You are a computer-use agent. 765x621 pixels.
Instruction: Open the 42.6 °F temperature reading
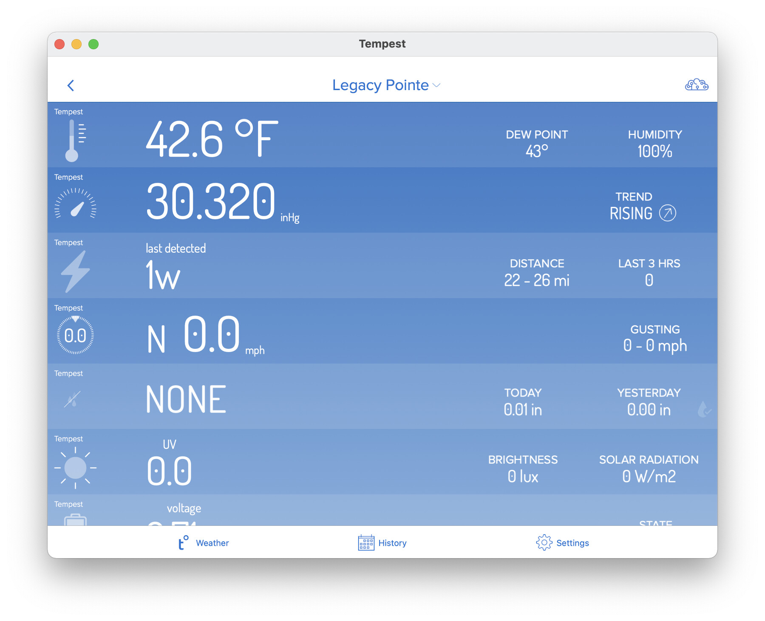[x=212, y=138]
